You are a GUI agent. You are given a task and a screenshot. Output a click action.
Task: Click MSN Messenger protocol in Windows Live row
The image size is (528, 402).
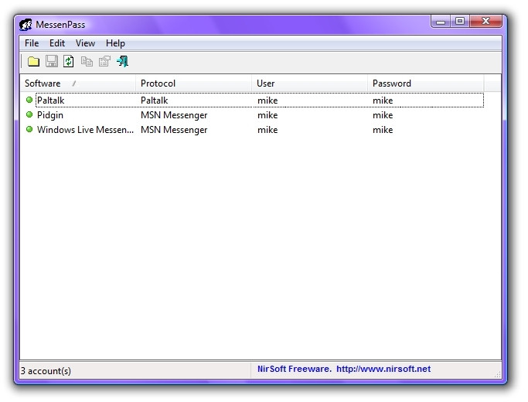click(x=174, y=130)
